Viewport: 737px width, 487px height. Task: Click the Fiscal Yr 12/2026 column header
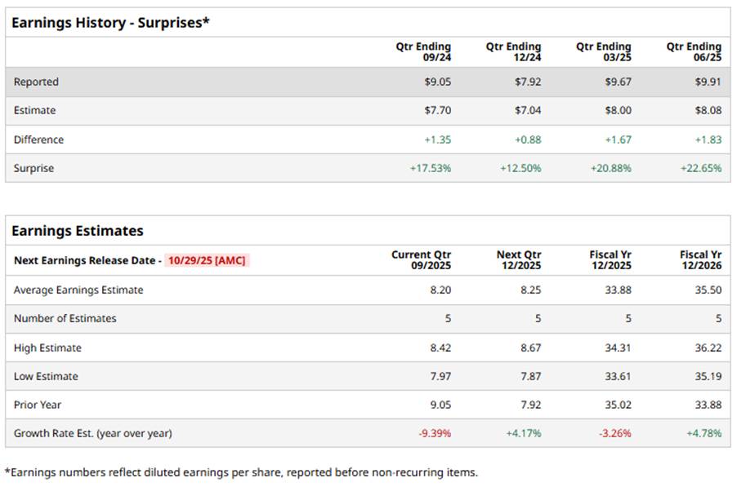click(700, 260)
